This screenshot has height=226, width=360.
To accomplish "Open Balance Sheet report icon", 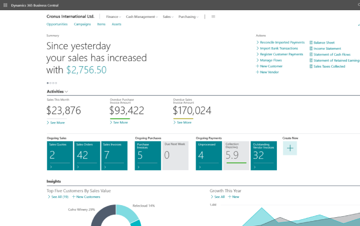I will (x=311, y=42).
